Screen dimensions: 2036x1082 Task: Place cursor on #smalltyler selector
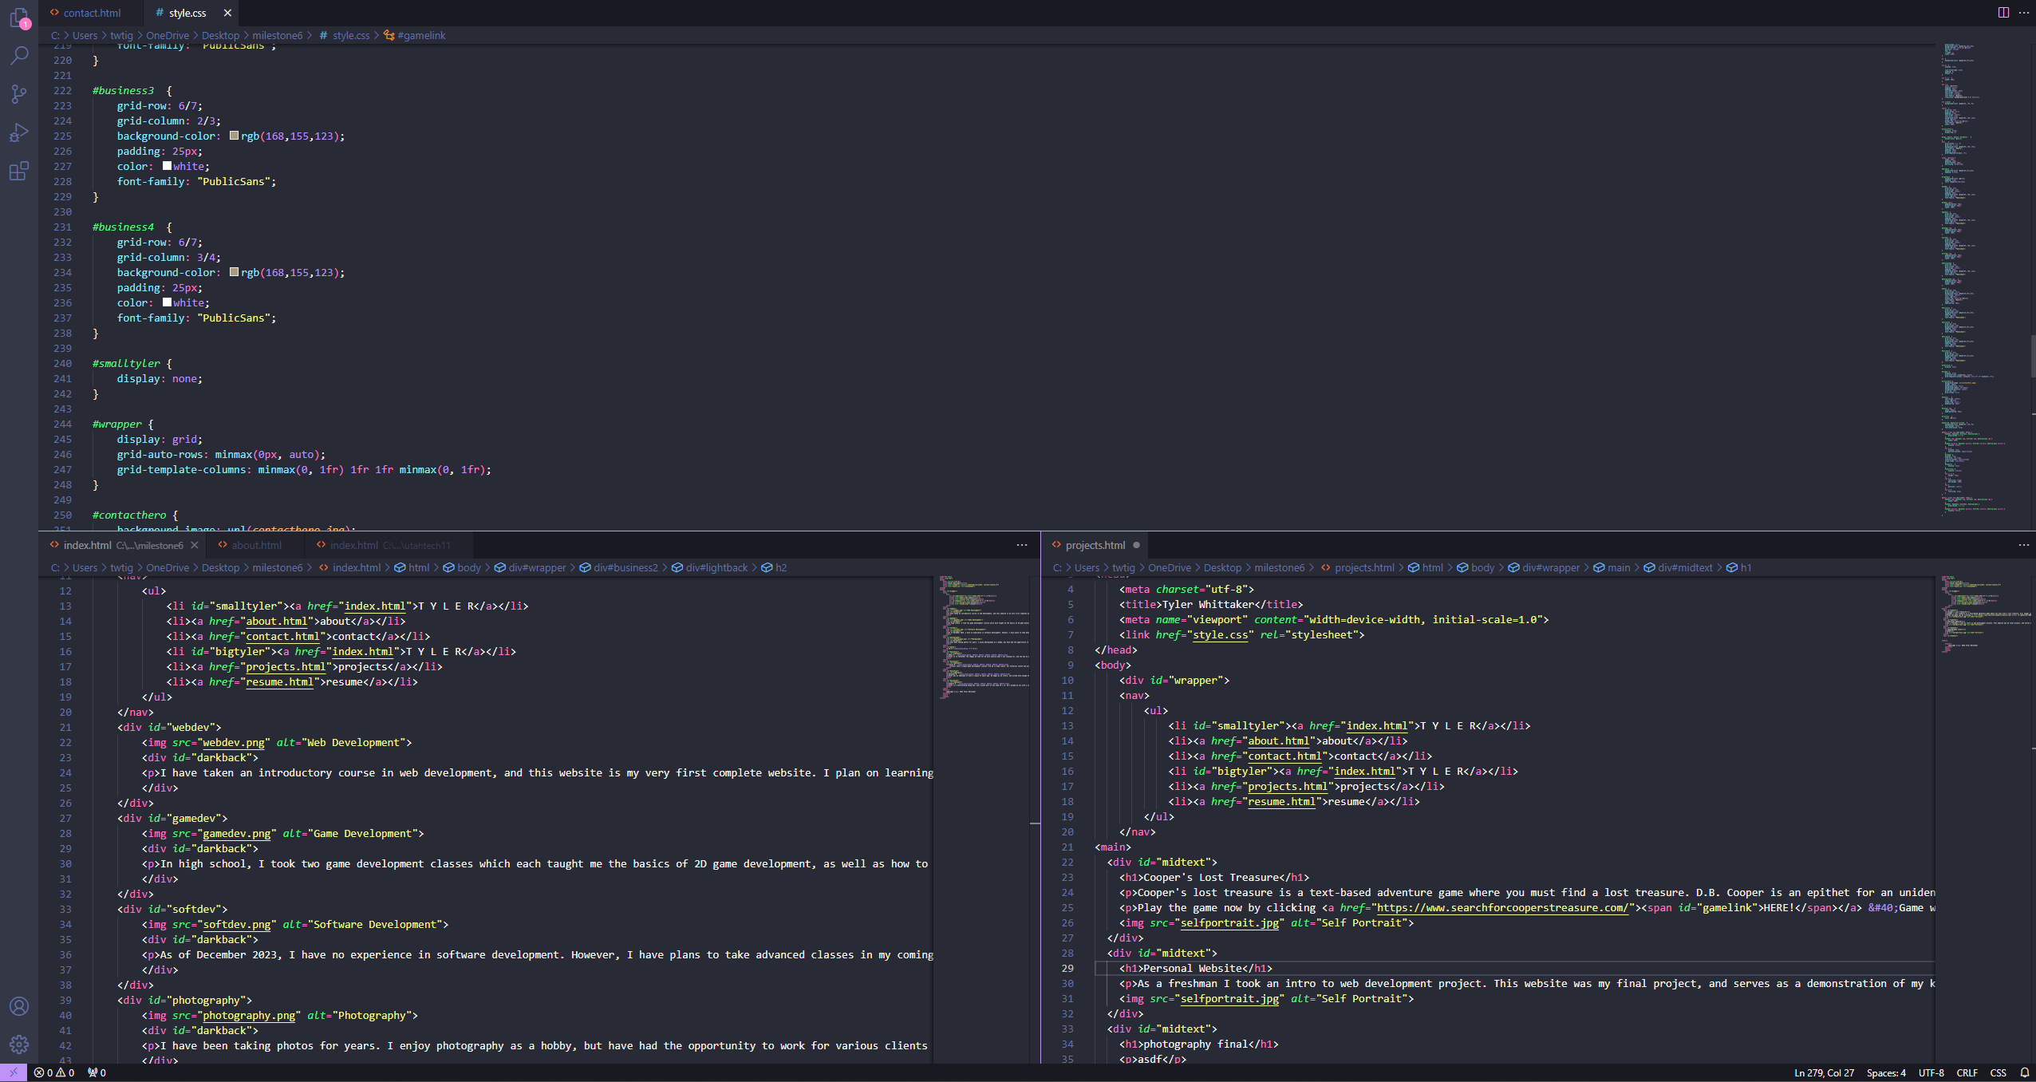click(126, 363)
